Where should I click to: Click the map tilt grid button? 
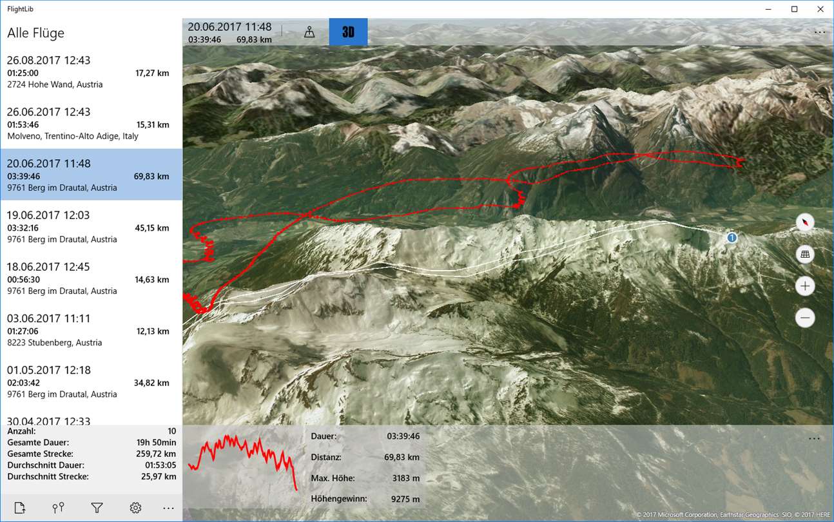[x=805, y=255]
